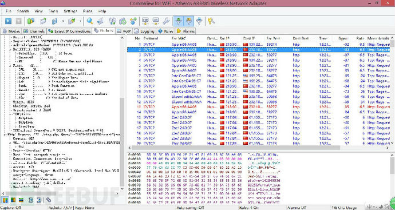Open the Rules menu in menu bar
This screenshot has width=395, height=210.
[88, 11]
